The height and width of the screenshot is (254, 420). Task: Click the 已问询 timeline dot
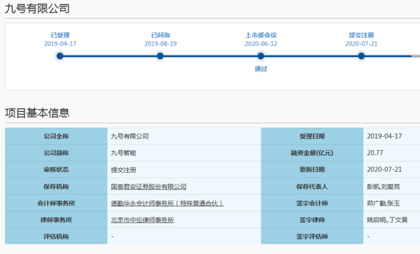point(160,56)
